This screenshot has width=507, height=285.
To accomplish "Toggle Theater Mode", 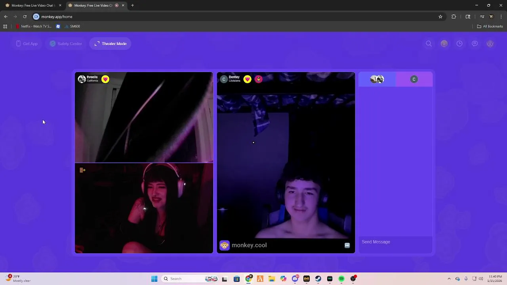I will click(111, 44).
